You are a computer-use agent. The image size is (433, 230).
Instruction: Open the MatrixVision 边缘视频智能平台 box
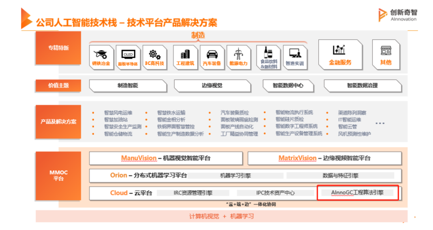(x=324, y=158)
